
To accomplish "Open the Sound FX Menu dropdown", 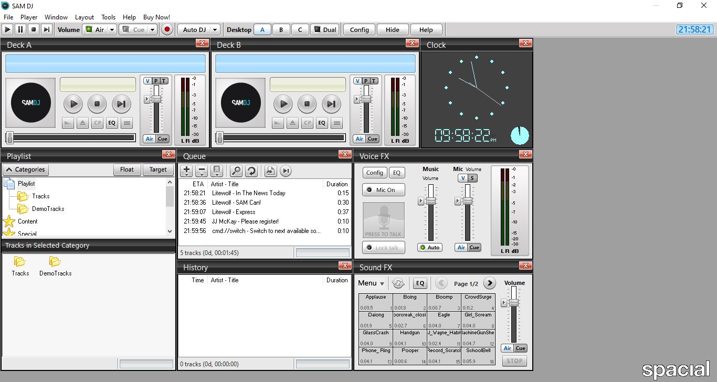I will (371, 283).
